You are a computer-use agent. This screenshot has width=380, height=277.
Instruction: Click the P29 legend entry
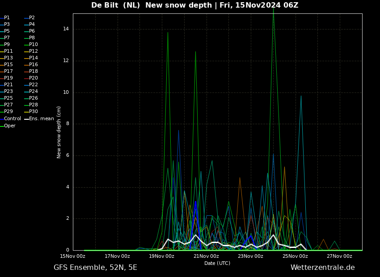point(8,111)
